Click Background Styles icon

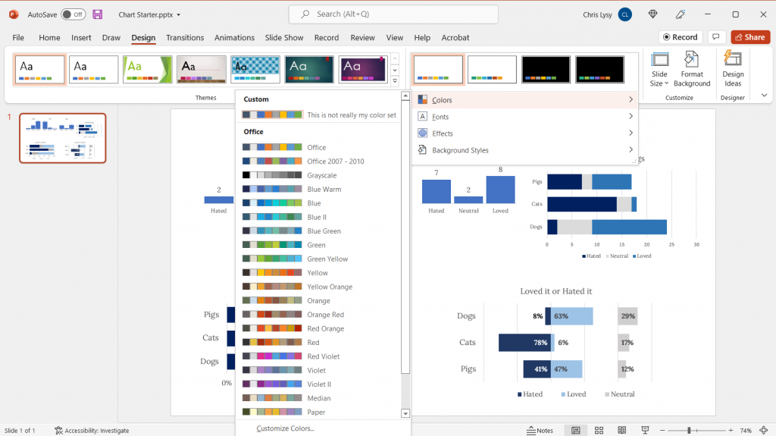(x=423, y=149)
